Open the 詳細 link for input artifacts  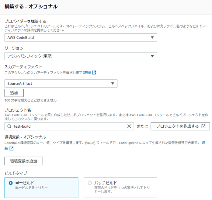(87, 73)
